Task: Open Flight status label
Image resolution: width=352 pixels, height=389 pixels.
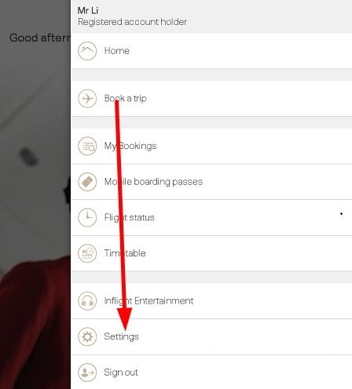Action: tap(130, 217)
